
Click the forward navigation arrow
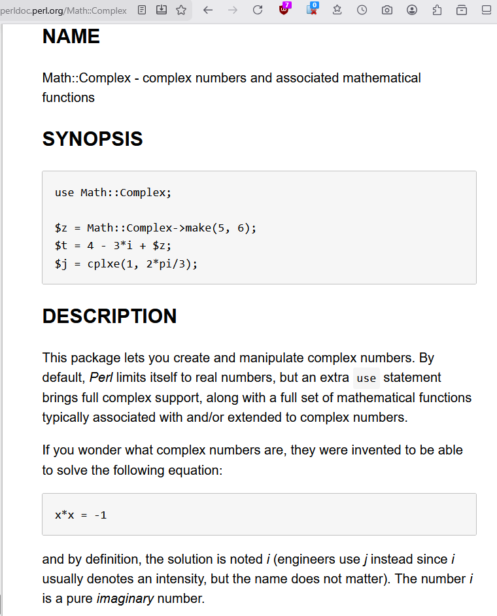click(x=232, y=10)
